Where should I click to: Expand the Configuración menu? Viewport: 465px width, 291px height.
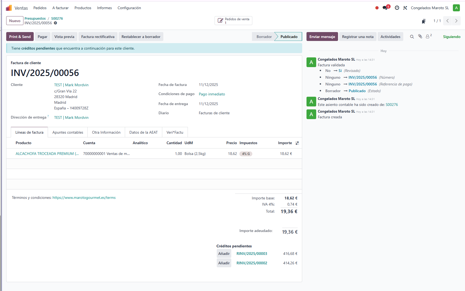tap(129, 8)
